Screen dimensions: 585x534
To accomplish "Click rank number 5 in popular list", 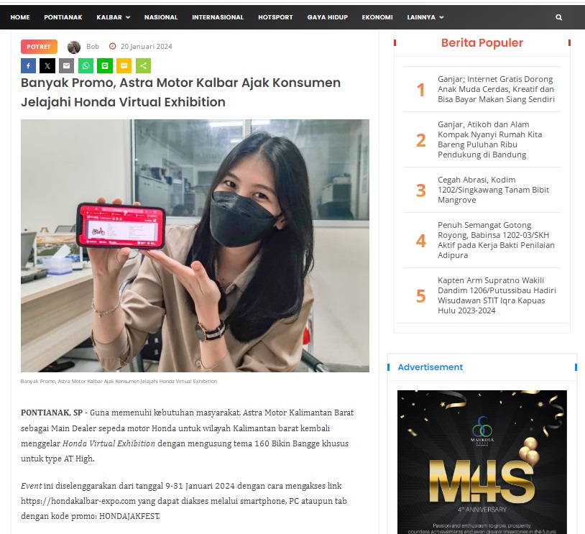I will pyautogui.click(x=421, y=296).
